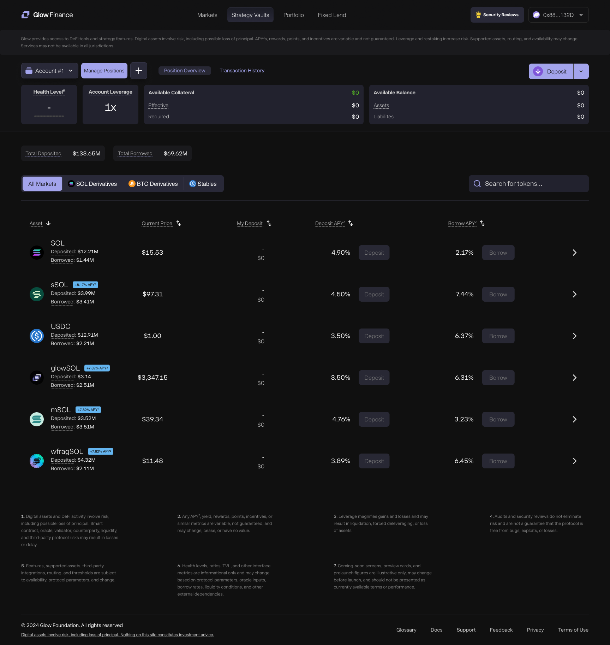Open the Strategy Vaults nav item

[x=250, y=15]
